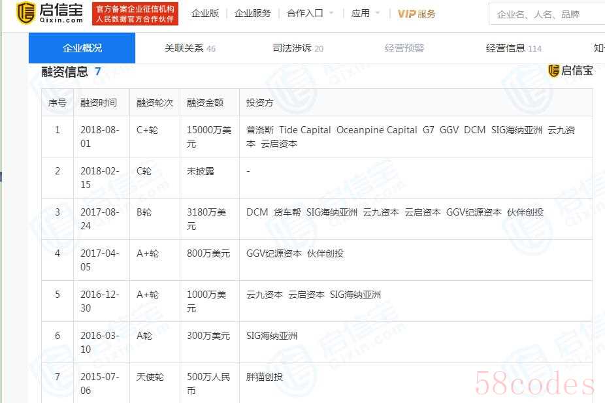Open 伙伴创投 in the 800万美元 row

325,253
